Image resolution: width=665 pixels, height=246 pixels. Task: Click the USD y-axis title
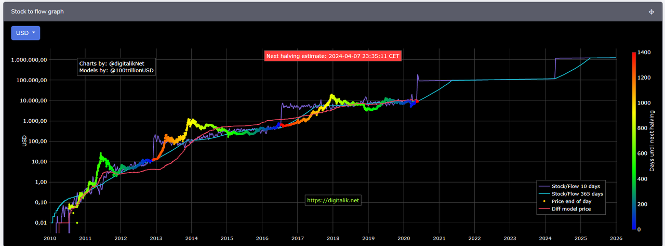24,141
